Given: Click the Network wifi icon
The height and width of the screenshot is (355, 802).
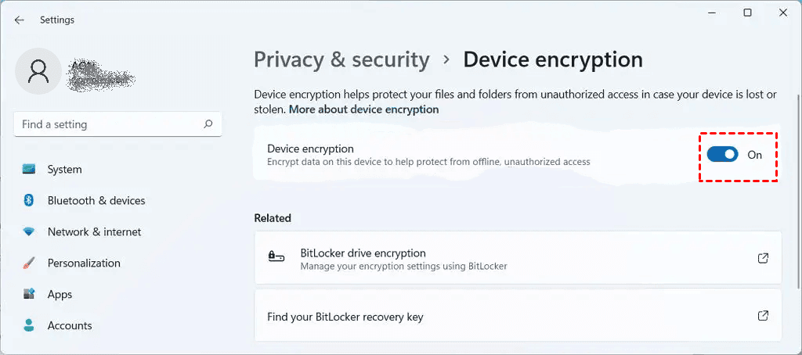Looking at the screenshot, I should click(x=29, y=231).
